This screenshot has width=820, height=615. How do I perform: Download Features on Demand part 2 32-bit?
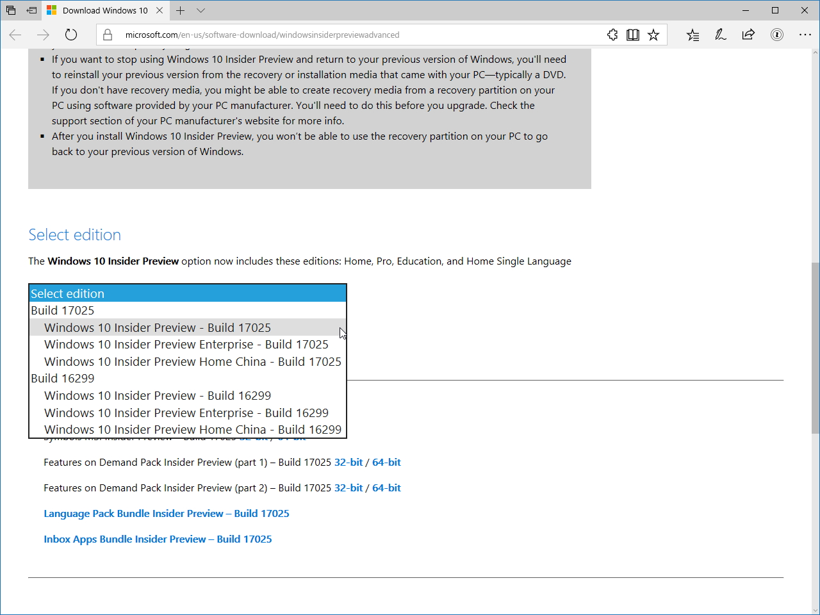[x=348, y=488]
